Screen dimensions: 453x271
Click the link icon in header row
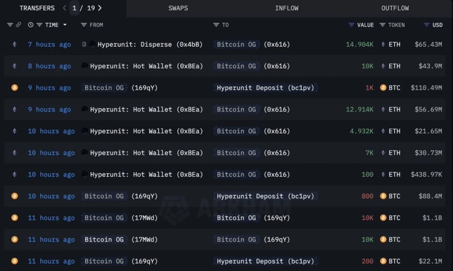19,25
